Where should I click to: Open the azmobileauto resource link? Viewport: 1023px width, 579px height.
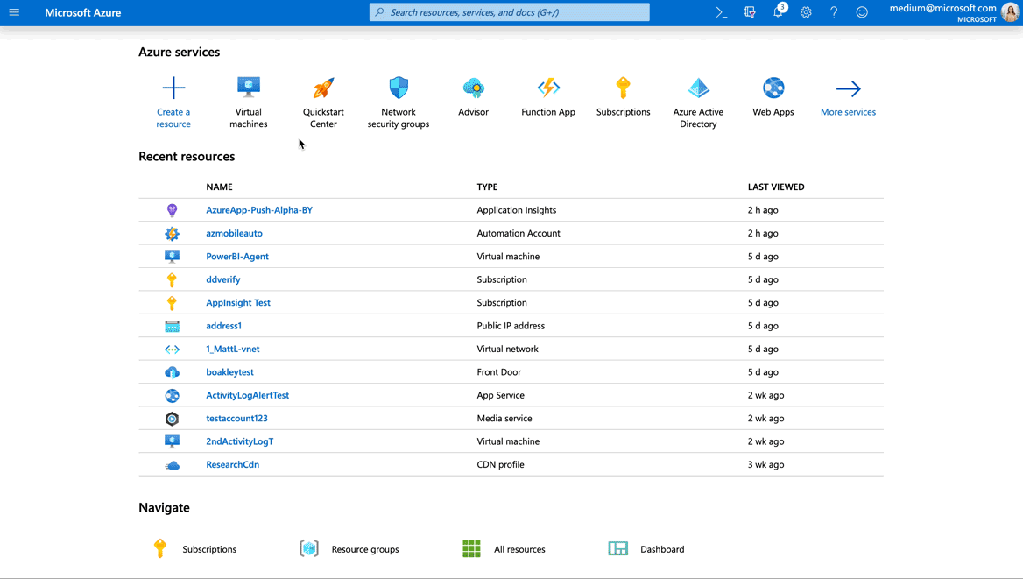(x=234, y=233)
